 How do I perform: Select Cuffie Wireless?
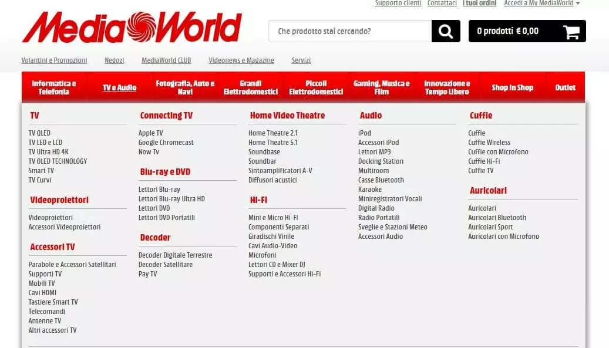point(489,143)
